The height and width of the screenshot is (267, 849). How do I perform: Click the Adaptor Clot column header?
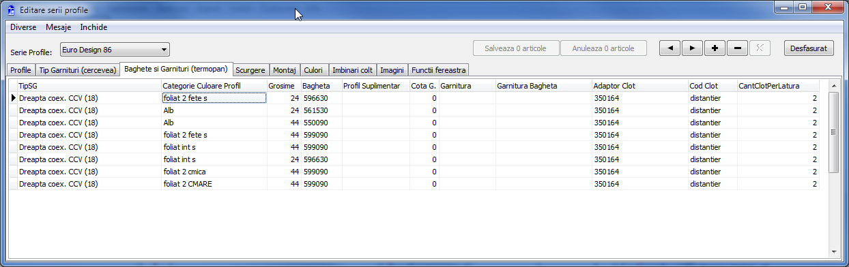(x=640, y=86)
